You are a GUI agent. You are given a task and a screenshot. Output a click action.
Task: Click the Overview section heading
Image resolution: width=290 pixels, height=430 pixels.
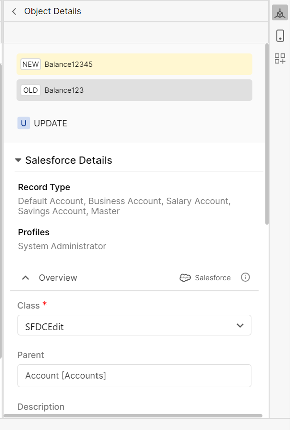point(58,278)
